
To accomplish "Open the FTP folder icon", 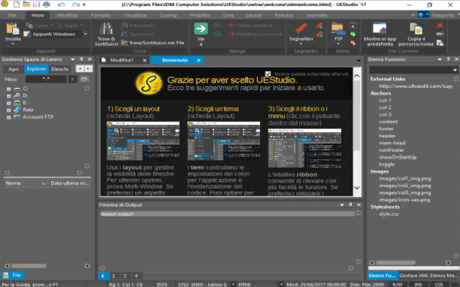I will tap(338, 29).
